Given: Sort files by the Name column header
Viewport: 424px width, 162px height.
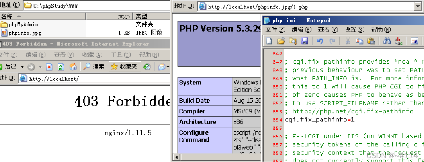Looking at the screenshot, I should point(43,16).
